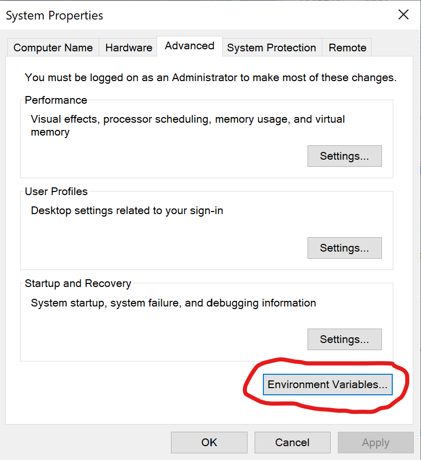421x460 pixels.
Task: Open Startup and Recovery settings
Action: (344, 339)
